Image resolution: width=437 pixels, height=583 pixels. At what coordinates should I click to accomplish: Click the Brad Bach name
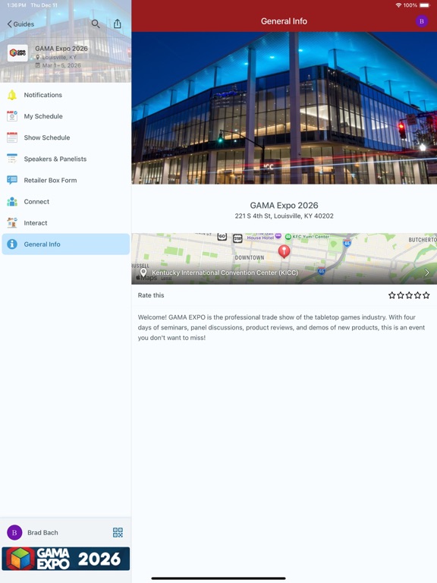coord(42,532)
